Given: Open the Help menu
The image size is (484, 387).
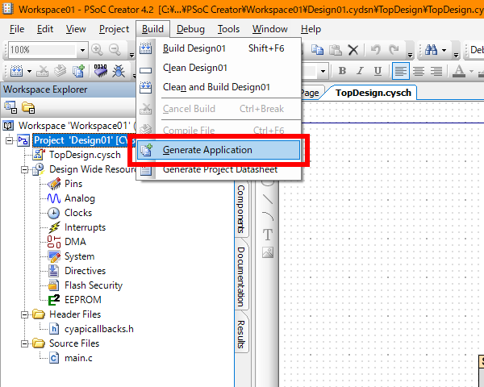Looking at the screenshot, I should (x=311, y=29).
